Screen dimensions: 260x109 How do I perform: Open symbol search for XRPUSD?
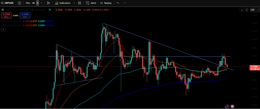tap(8, 3)
